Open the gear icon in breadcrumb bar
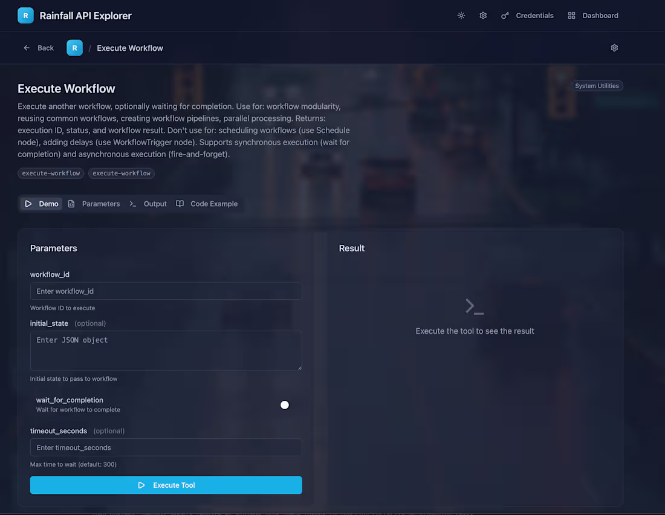665x515 pixels. pyautogui.click(x=614, y=48)
